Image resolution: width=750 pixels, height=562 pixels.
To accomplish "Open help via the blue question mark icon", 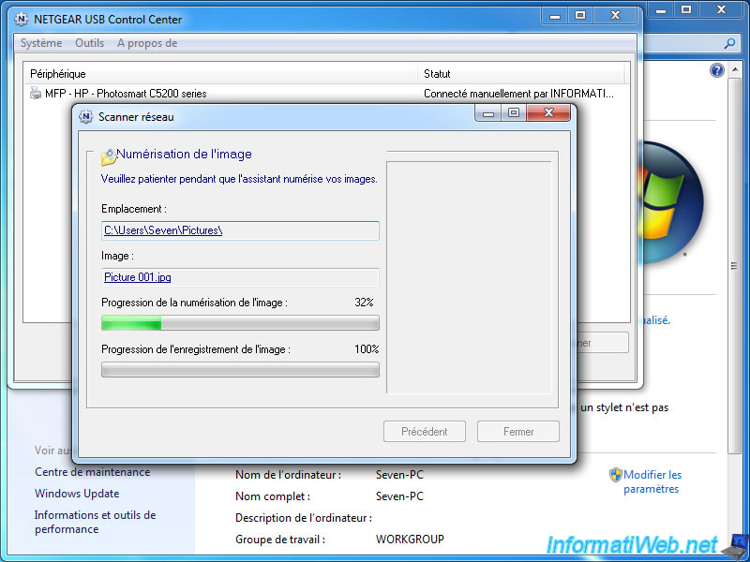I will tap(716, 71).
